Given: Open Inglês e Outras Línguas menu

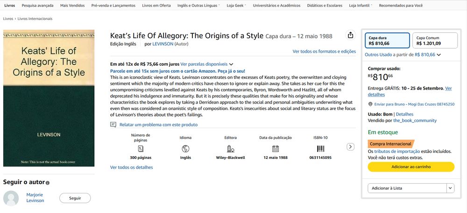Looking at the screenshot, I should tap(198, 5).
